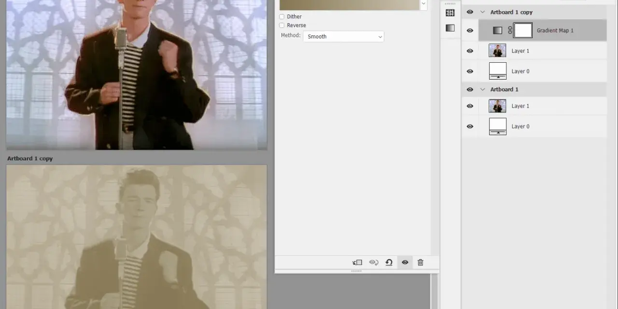The height and width of the screenshot is (309, 618).
Task: Open the Method Smooth dropdown
Action: point(343,36)
